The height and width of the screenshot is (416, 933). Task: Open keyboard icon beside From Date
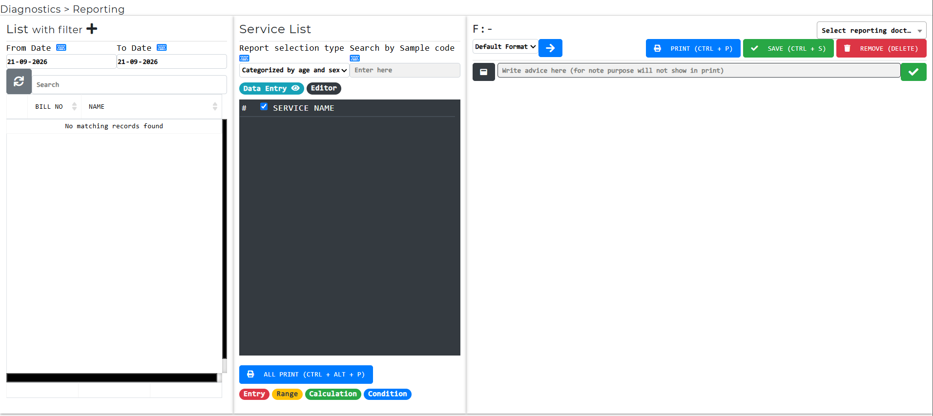[61, 47]
